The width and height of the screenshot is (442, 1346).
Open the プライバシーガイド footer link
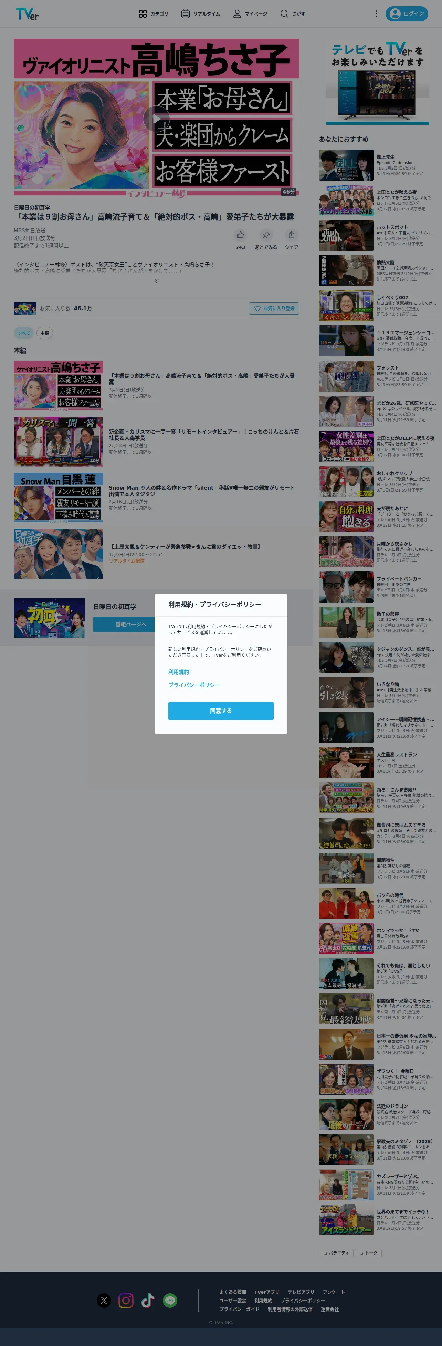[x=239, y=1309]
